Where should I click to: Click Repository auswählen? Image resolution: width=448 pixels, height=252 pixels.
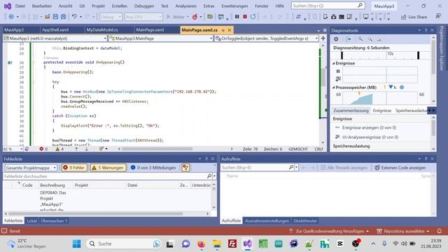403,231
